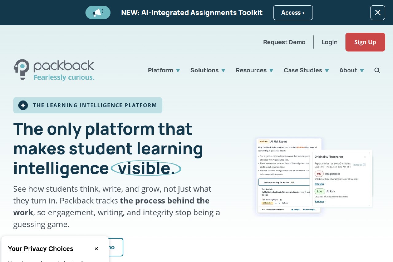
Task: Dismiss the top announcement banner
Action: [378, 13]
